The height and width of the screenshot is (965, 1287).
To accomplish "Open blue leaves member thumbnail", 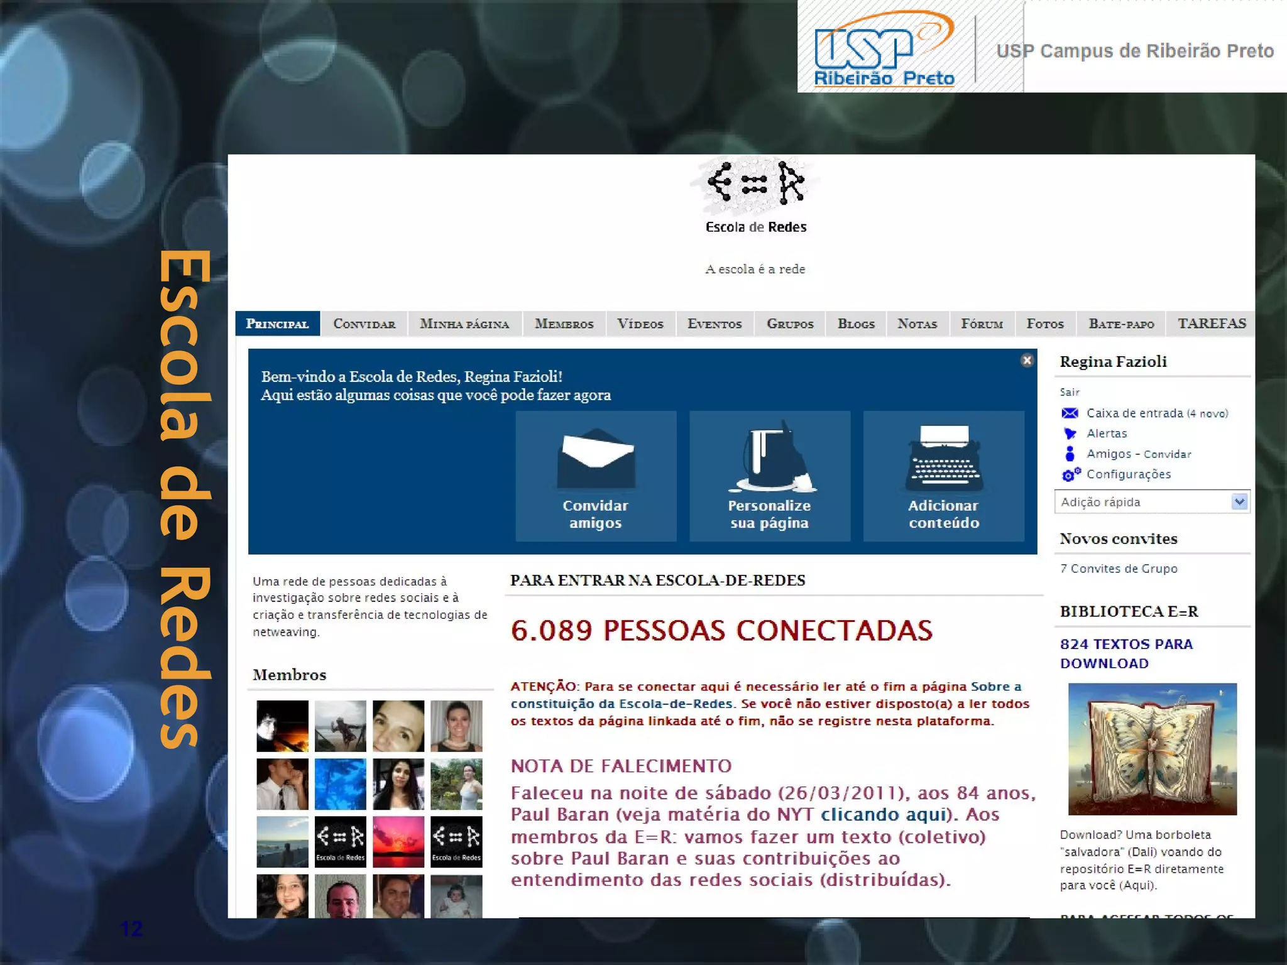I will (341, 784).
